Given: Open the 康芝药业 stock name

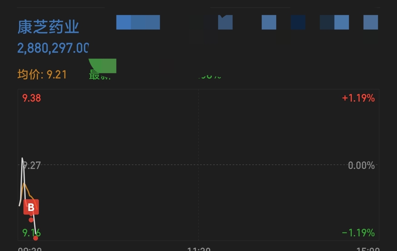Looking at the screenshot, I should (x=48, y=27).
